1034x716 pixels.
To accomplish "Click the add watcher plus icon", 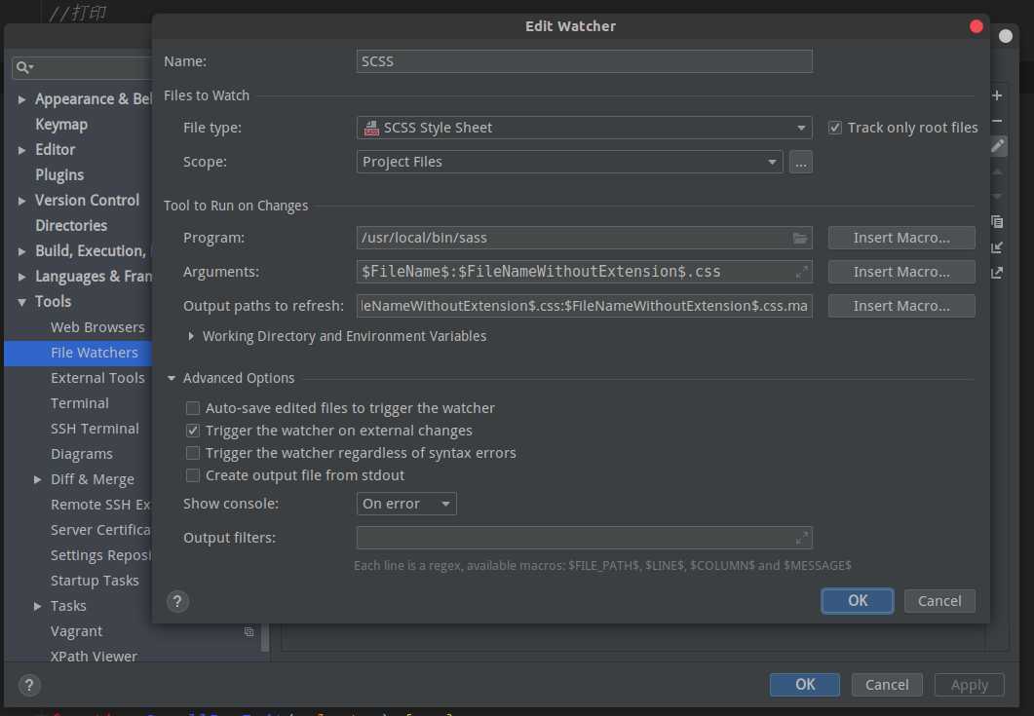I will tap(997, 95).
